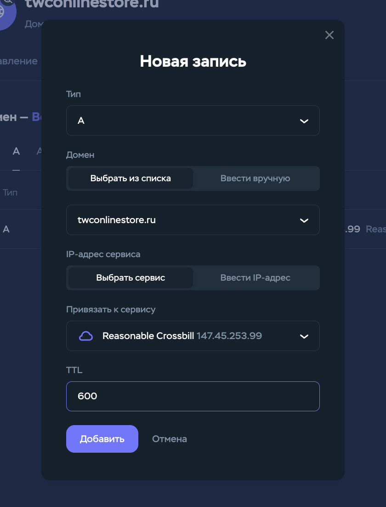Click the twconlinestore.ru page heading
Viewport: 386px width, 507px height.
92,4
